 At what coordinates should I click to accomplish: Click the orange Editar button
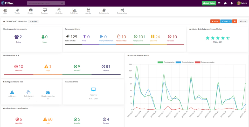pyautogui.click(x=215, y=21)
